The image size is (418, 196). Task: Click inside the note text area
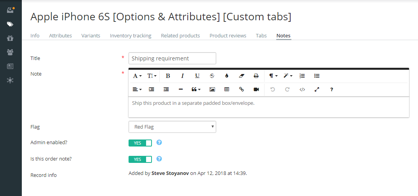269,107
